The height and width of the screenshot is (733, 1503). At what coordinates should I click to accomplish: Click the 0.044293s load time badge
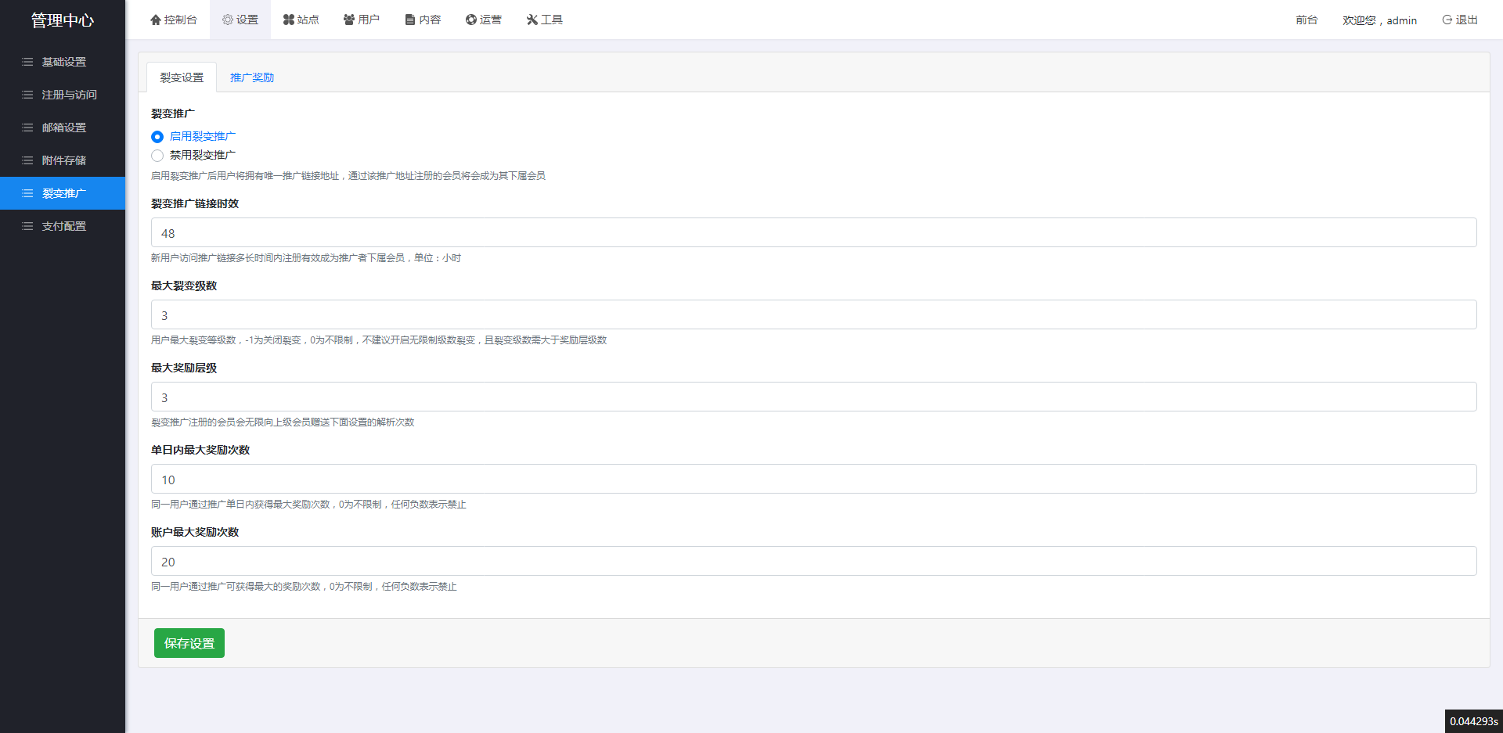click(x=1473, y=721)
